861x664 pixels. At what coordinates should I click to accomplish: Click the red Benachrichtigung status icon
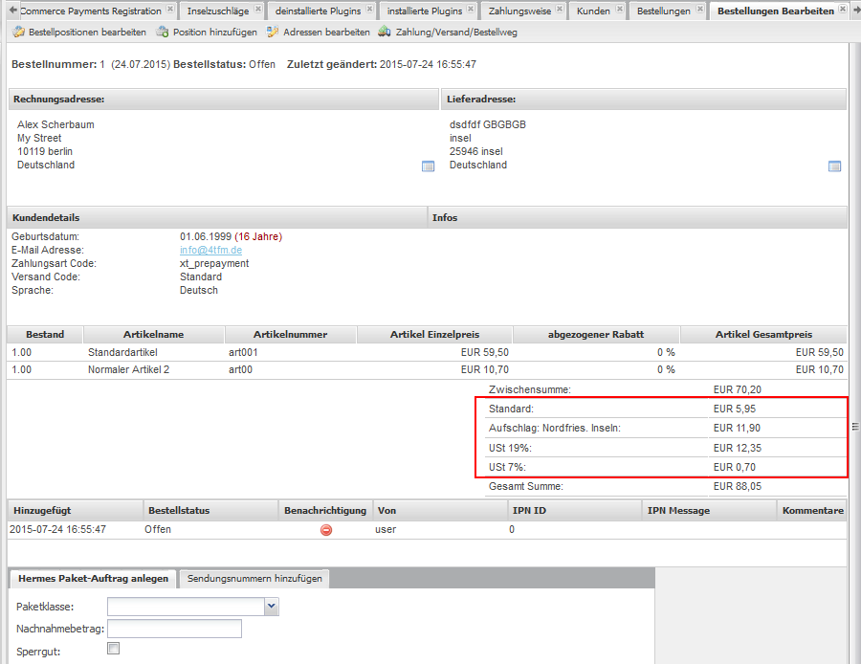click(326, 529)
